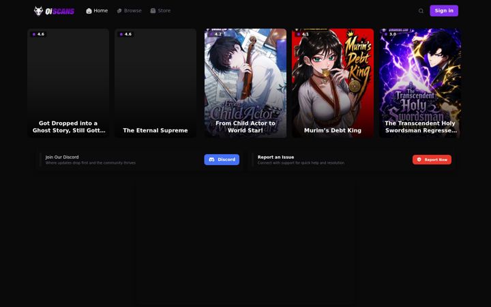Click the 4.1 rating on Murim's Debt King
The height and width of the screenshot is (307, 491).
click(303, 34)
